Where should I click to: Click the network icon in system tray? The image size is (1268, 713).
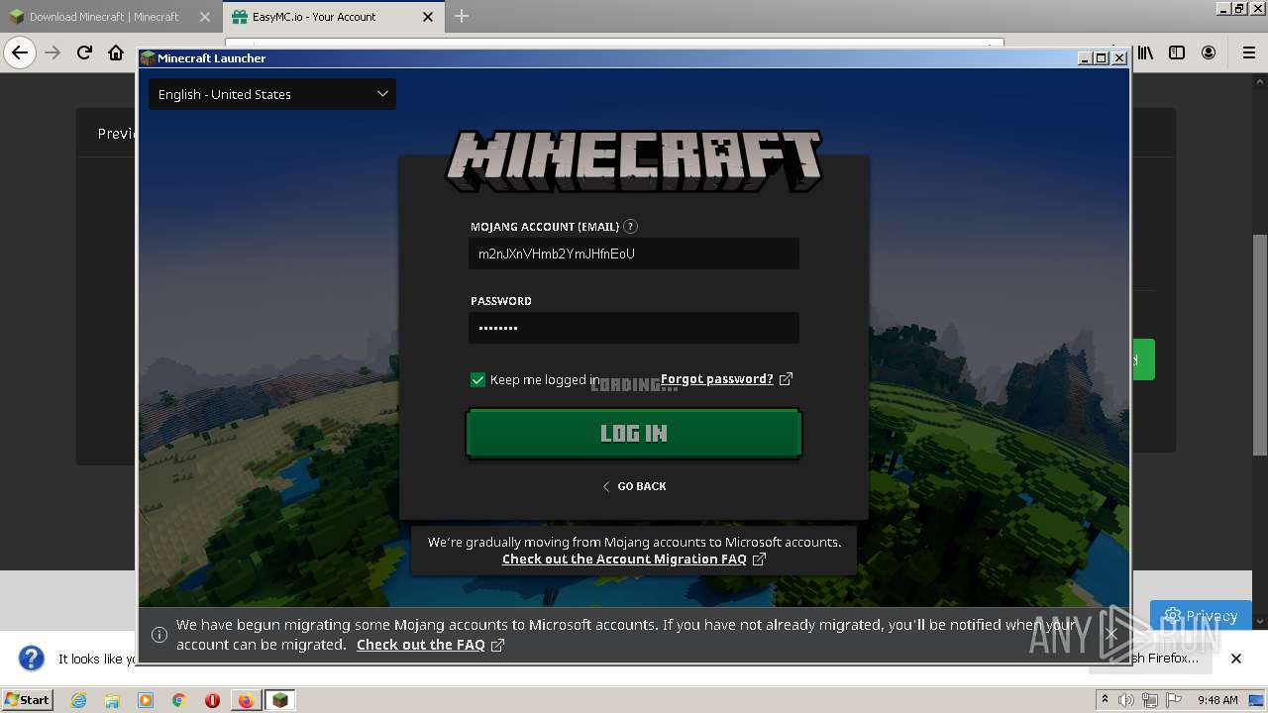pos(1150,700)
